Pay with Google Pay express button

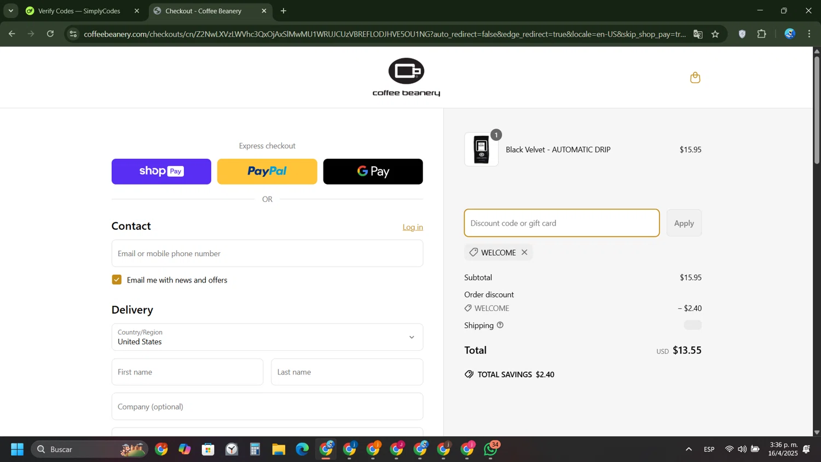[x=373, y=171]
